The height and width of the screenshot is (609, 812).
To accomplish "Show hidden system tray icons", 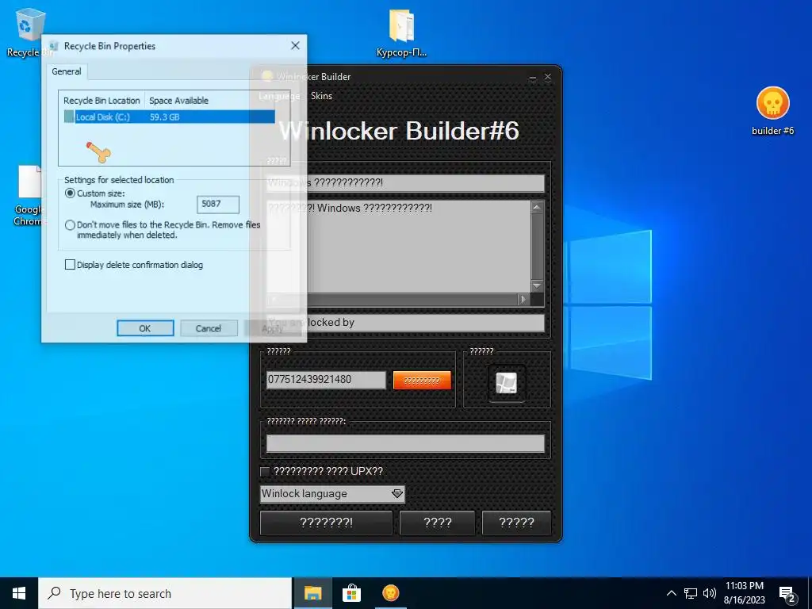I will (x=671, y=593).
